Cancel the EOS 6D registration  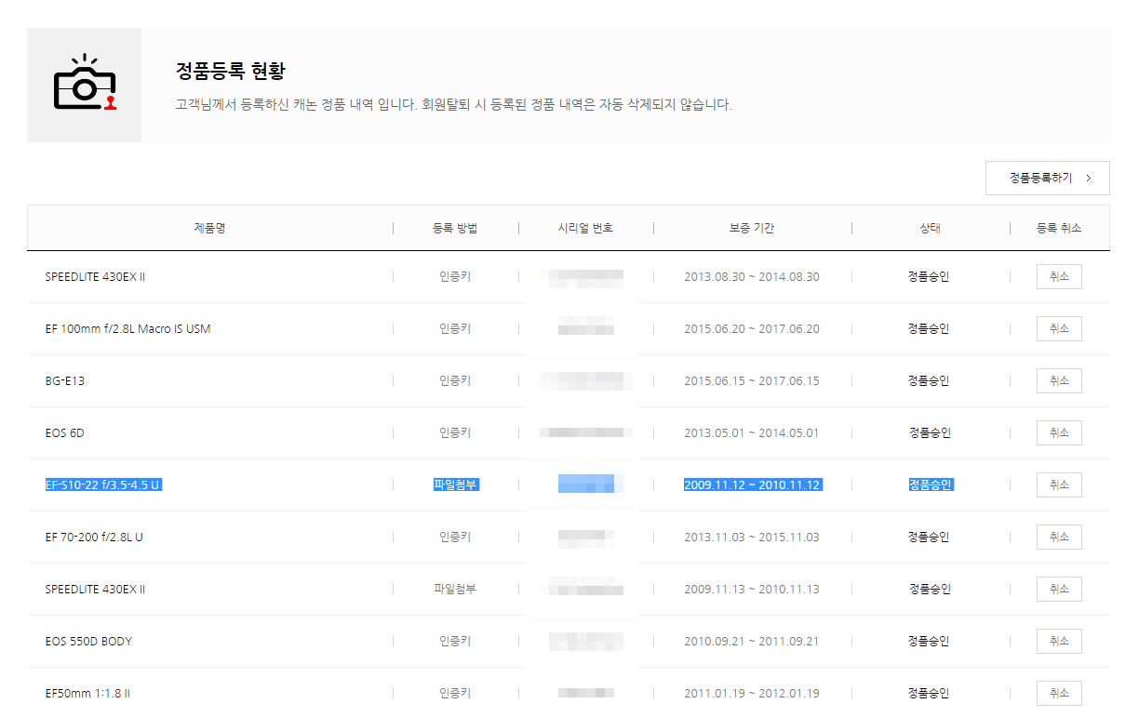(x=1058, y=432)
